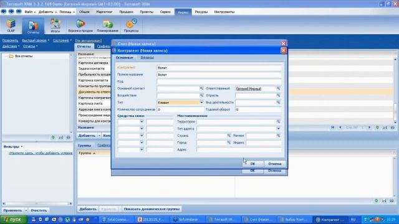Switch to the Инструменты tab
This screenshot has height=224, width=399.
224,12
